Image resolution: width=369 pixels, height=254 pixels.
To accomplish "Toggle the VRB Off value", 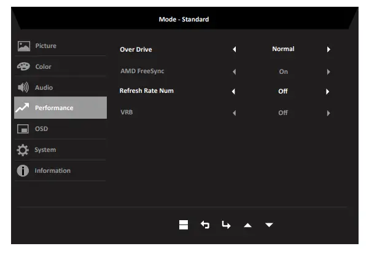I will 283,113.
